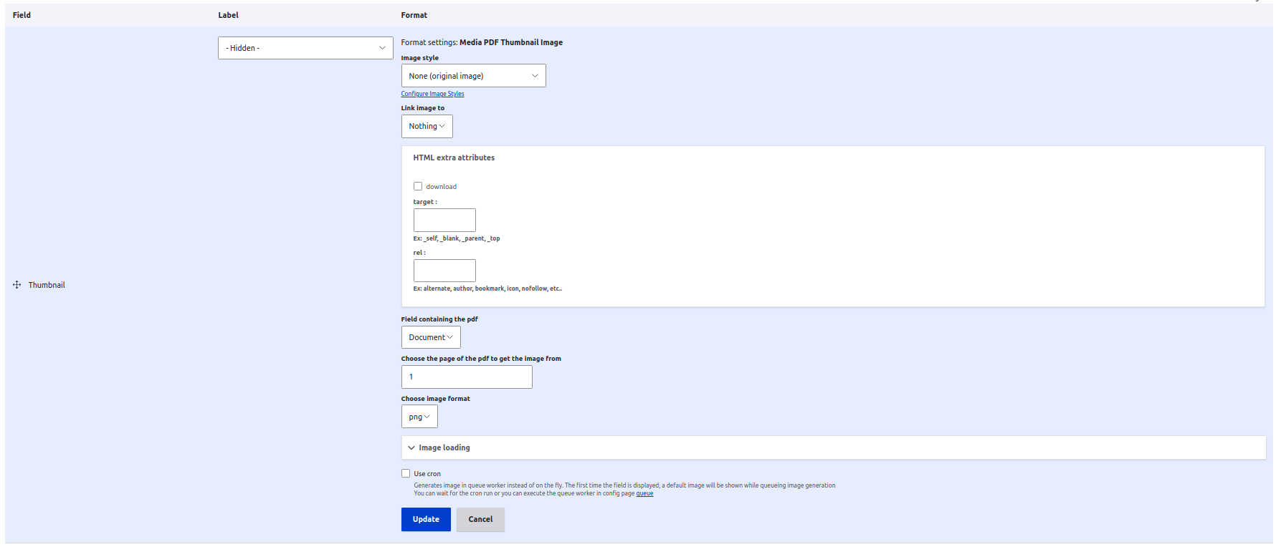The width and height of the screenshot is (1281, 547).
Task: Toggle the Use cron checkbox
Action: [x=406, y=473]
